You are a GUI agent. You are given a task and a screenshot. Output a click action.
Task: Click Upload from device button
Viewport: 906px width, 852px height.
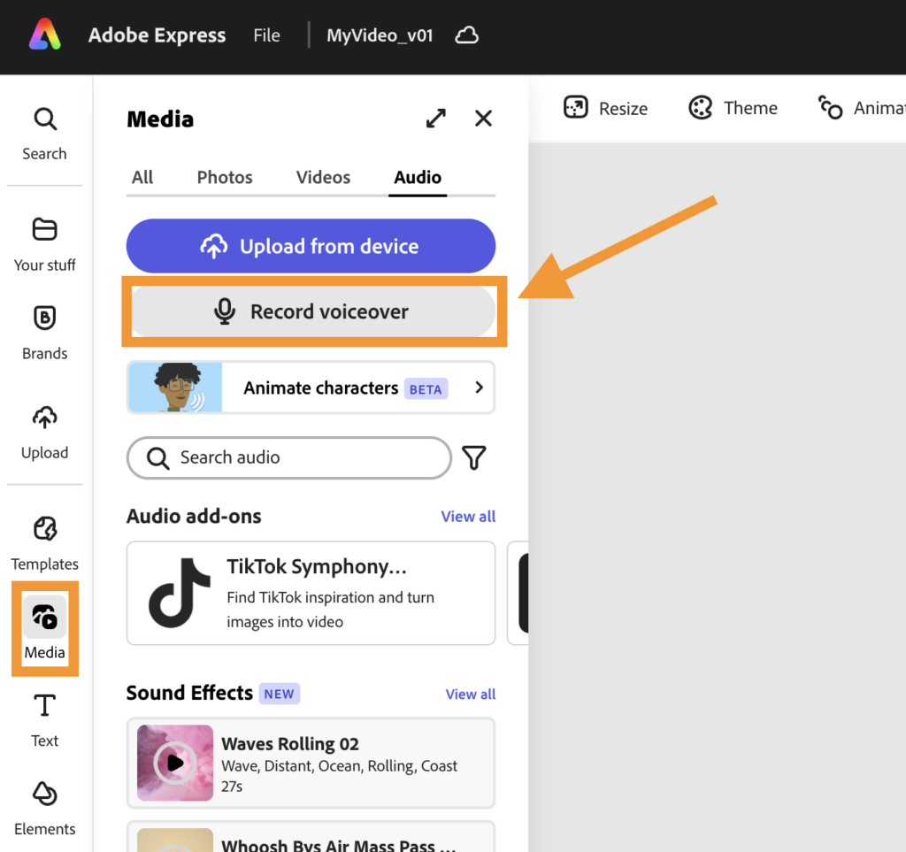click(311, 246)
